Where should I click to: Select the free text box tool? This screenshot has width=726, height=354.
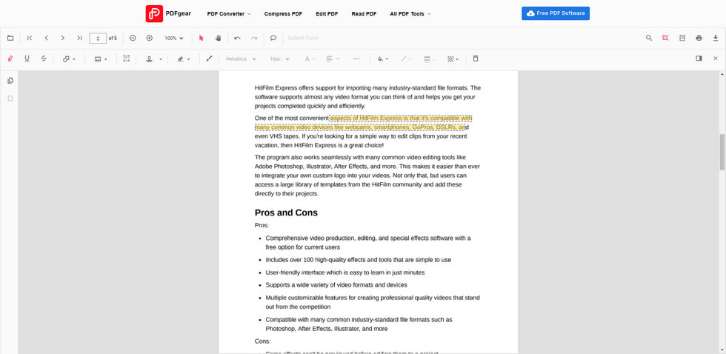tap(126, 59)
